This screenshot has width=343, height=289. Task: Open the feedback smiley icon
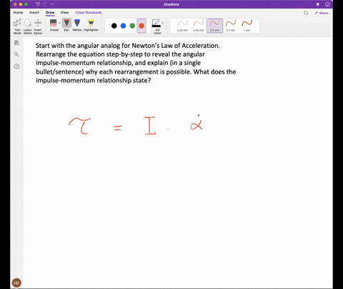coord(327,4)
